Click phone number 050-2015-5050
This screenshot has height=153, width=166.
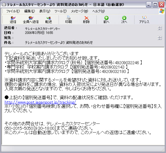pyautogui.click(x=19, y=128)
